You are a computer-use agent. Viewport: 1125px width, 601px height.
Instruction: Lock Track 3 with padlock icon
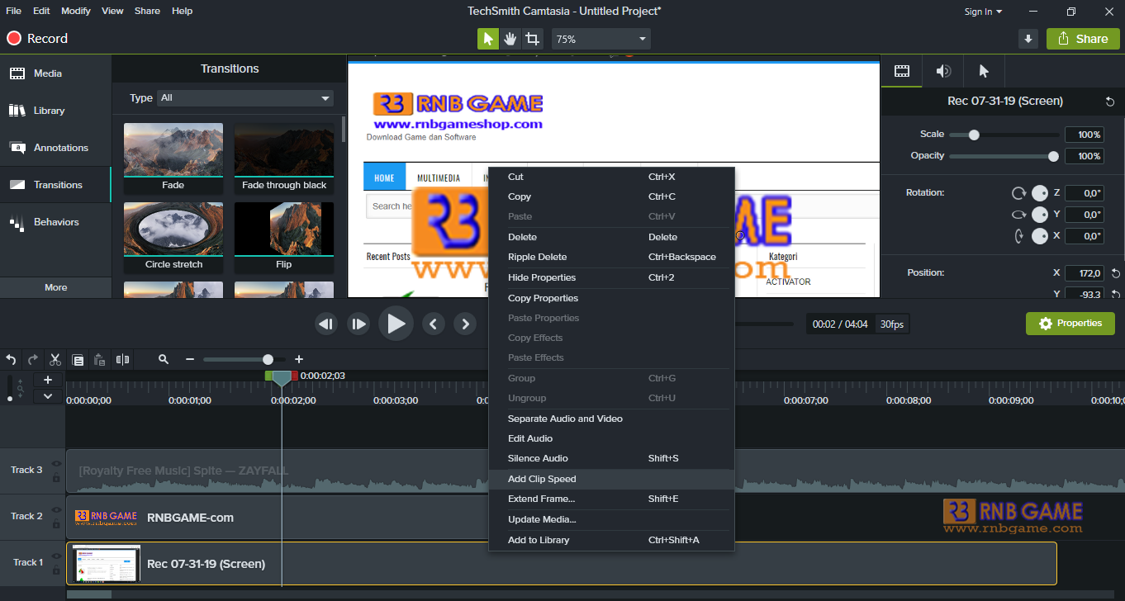56,478
